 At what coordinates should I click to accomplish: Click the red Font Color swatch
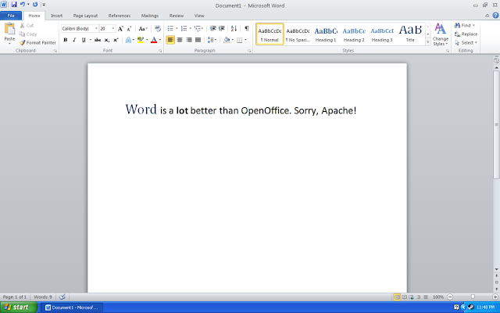click(x=154, y=40)
